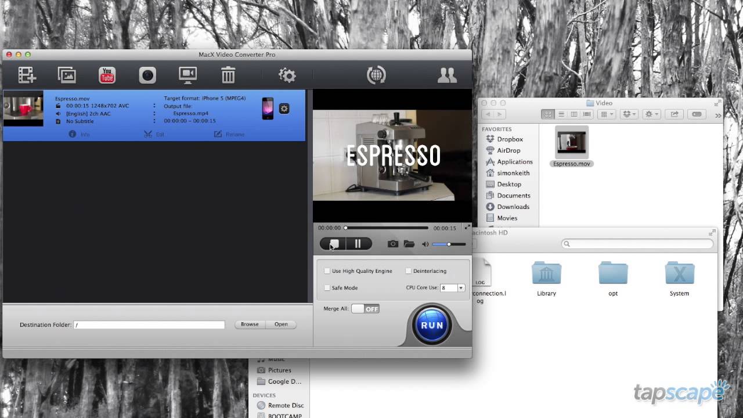This screenshot has width=743, height=418.
Task: Select the Library folder in Macintosh HD
Action: (x=546, y=279)
